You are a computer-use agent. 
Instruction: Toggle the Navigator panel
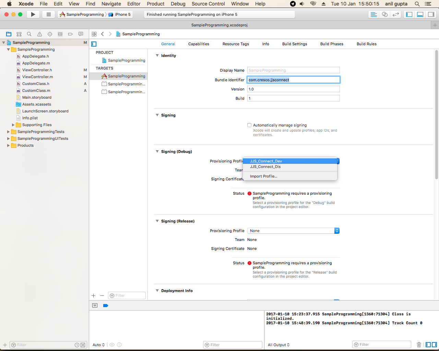tap(409, 14)
